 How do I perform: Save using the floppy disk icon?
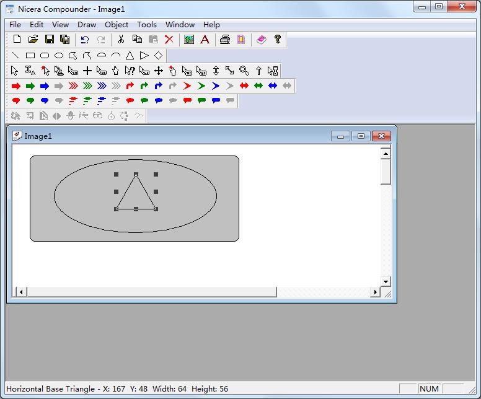50,39
